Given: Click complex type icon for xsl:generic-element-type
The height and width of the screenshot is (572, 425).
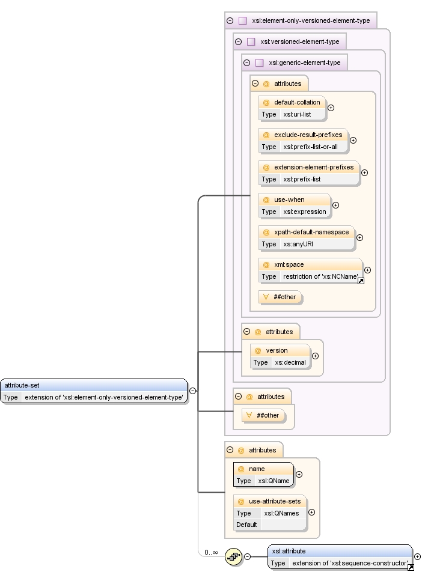Looking at the screenshot, I should (x=259, y=62).
